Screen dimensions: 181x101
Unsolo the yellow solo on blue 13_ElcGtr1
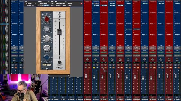[94, 68]
